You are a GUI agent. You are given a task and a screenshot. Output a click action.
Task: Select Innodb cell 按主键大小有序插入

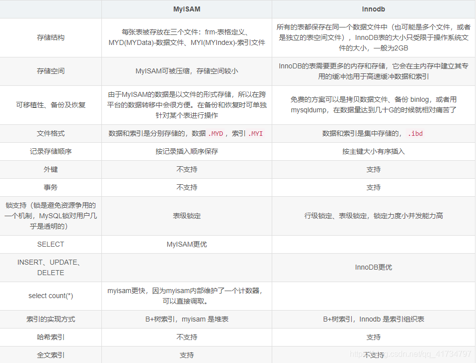click(x=374, y=151)
